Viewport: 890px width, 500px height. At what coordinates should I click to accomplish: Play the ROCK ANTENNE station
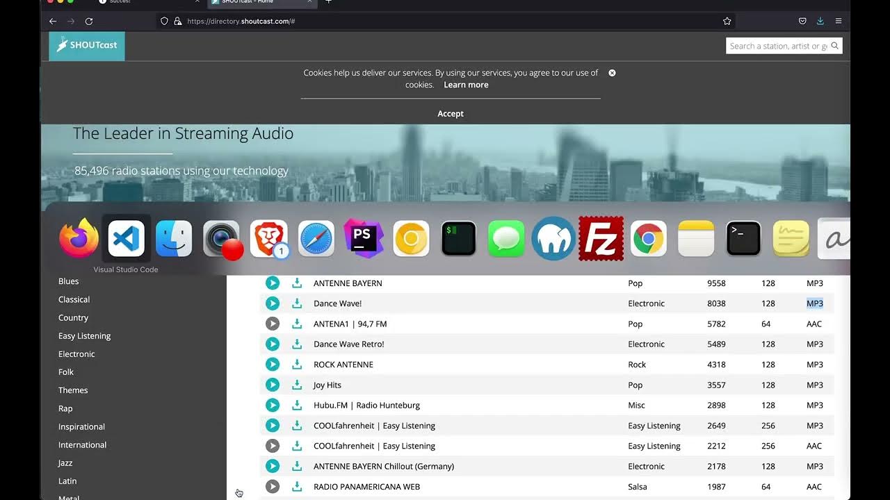[273, 365]
